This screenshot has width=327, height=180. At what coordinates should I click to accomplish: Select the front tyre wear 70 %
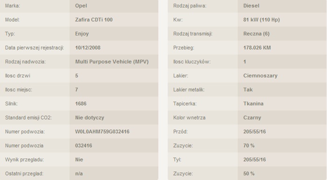tap(249, 145)
